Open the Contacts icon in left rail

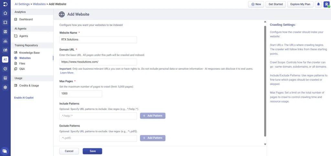coord(5,32)
